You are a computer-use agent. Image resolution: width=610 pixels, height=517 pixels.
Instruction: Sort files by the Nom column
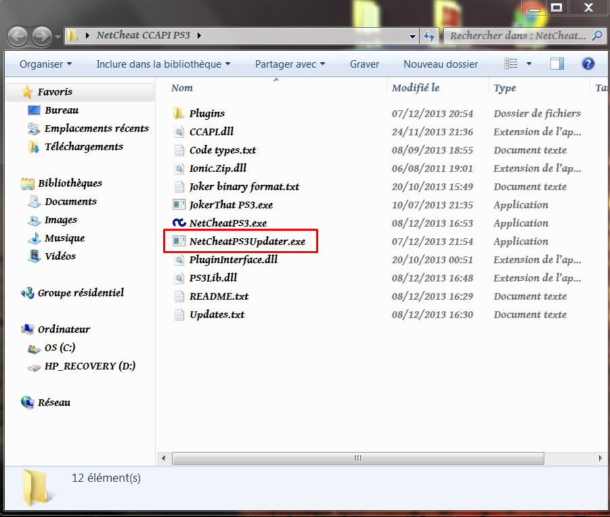(x=182, y=88)
